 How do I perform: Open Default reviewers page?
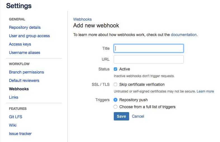[24, 81]
